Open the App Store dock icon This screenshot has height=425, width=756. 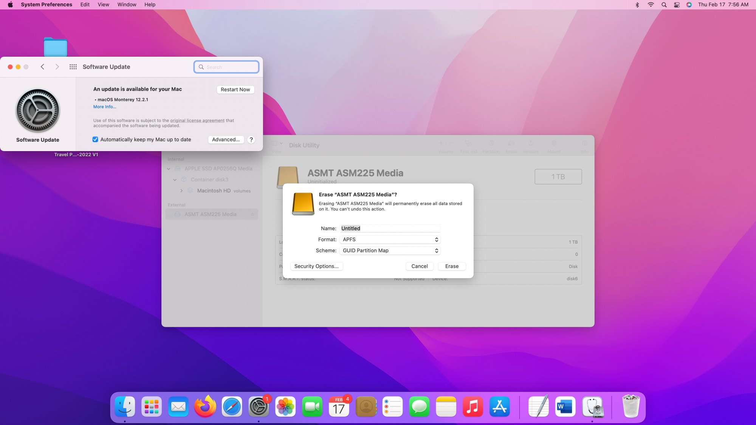[x=499, y=407]
